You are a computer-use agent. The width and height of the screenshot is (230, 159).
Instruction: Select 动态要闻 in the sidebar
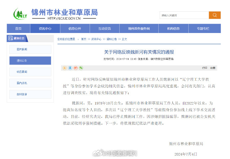coord(30,72)
